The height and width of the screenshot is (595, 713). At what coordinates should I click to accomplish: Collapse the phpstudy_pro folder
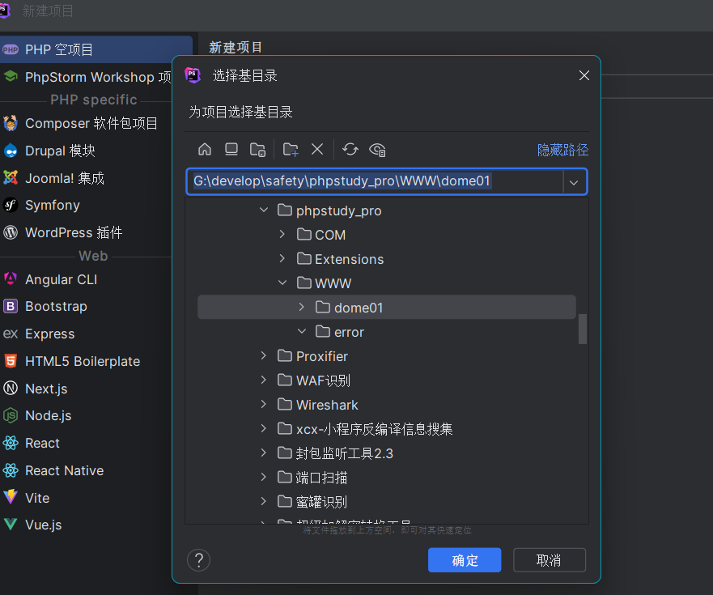coord(264,210)
